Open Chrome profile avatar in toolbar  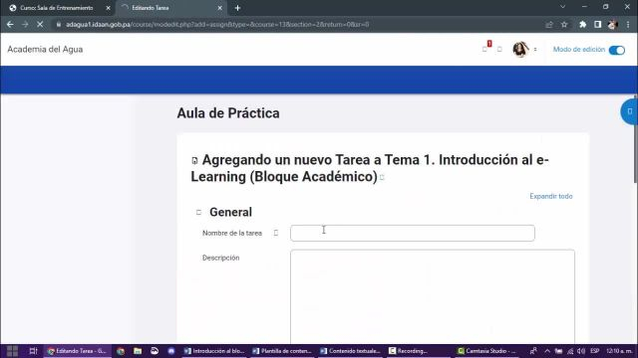coord(612,24)
